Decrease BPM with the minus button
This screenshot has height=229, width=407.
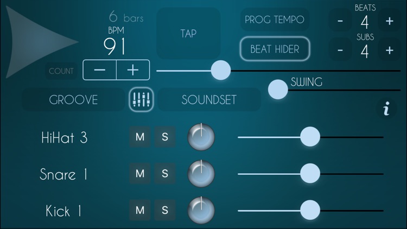click(x=100, y=70)
